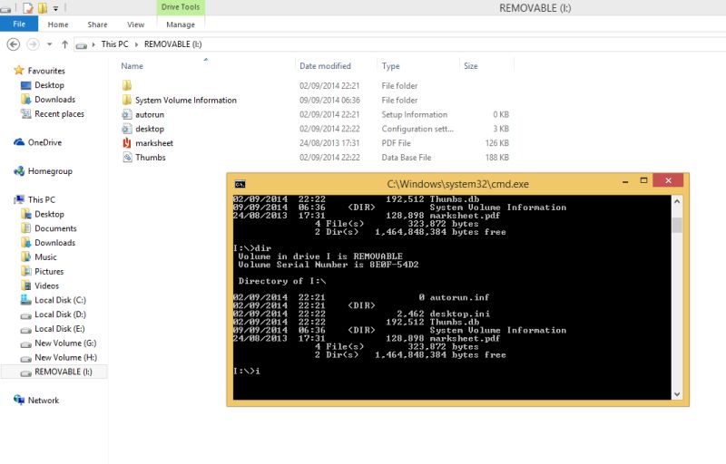This screenshot has width=726, height=464.
Task: Minimize the cmd.exe window
Action: [625, 181]
